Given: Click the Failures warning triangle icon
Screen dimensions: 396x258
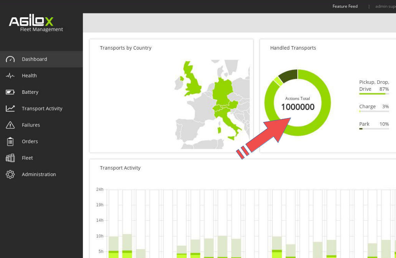Looking at the screenshot, I should (10, 125).
